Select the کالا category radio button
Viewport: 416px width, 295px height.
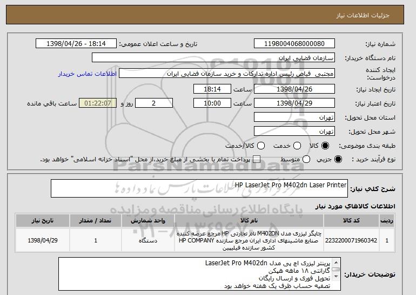pyautogui.click(x=325, y=146)
